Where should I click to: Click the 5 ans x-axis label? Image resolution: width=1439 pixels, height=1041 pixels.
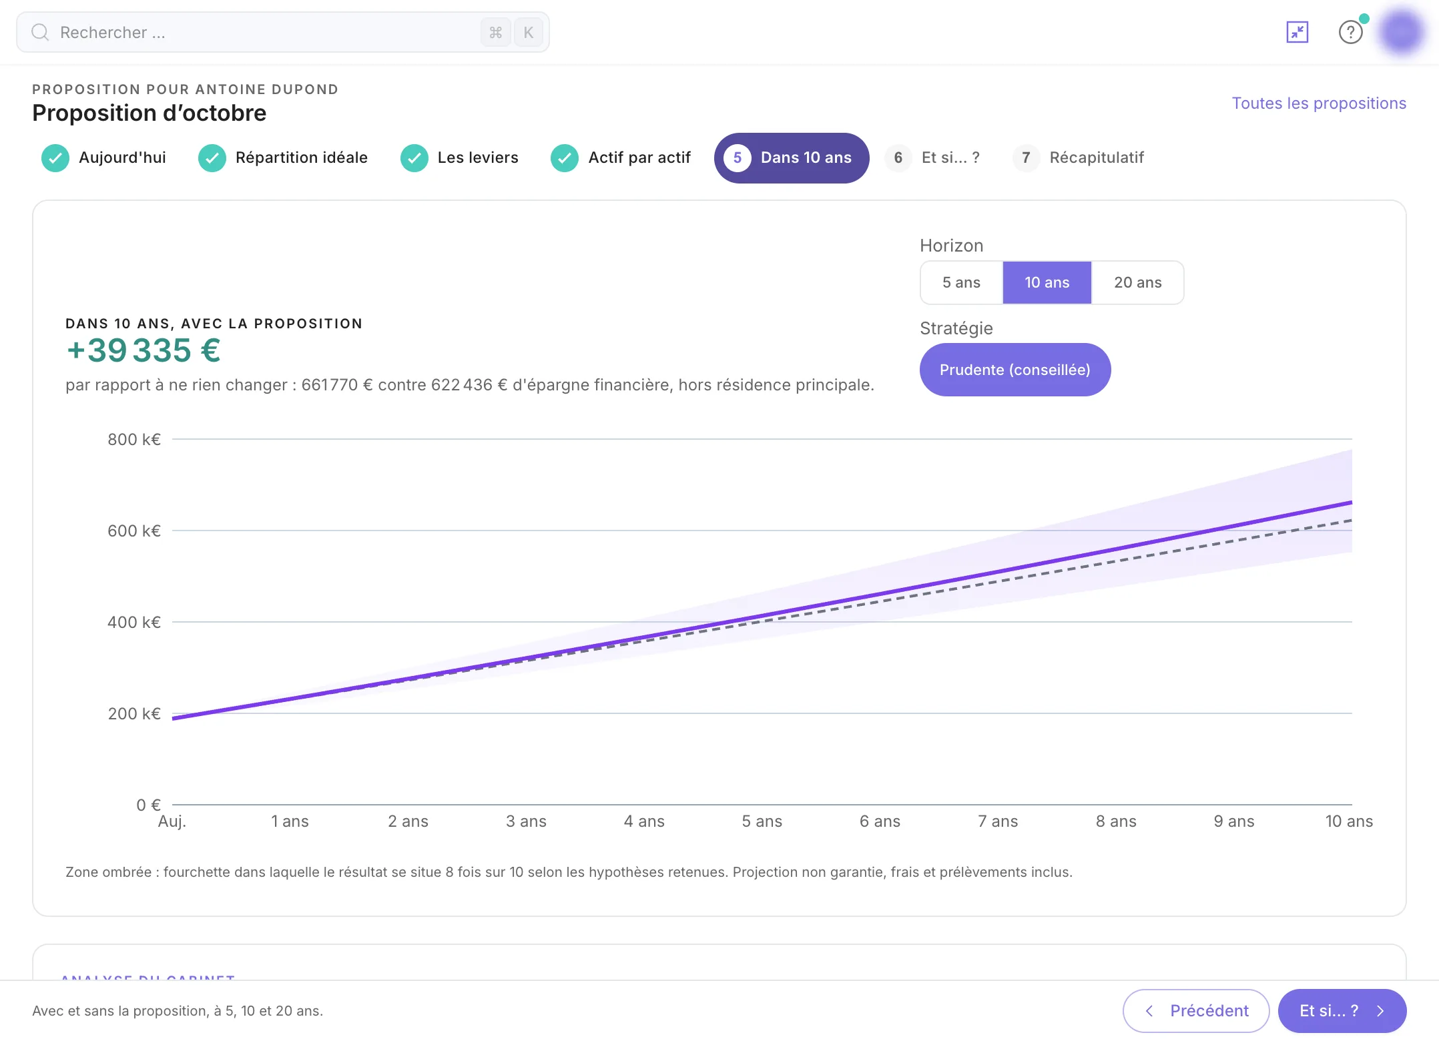(762, 821)
